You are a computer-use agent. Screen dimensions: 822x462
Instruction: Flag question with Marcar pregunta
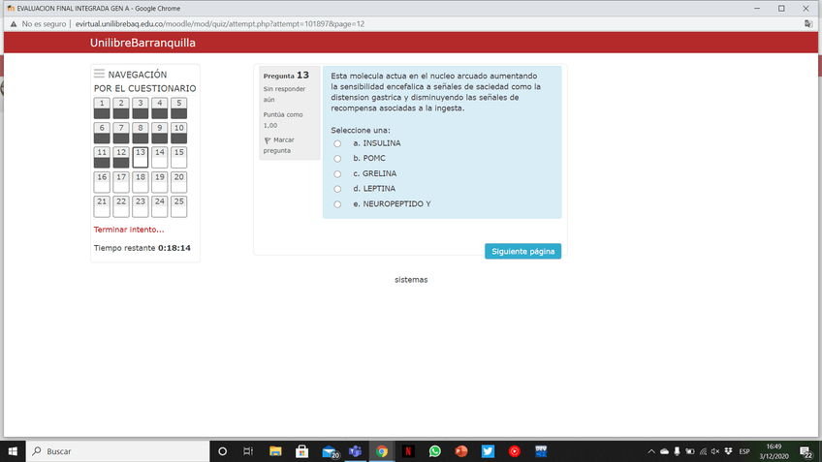pos(279,145)
